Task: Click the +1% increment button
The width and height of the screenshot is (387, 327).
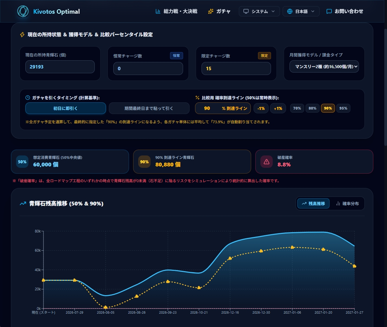Action: [x=278, y=108]
